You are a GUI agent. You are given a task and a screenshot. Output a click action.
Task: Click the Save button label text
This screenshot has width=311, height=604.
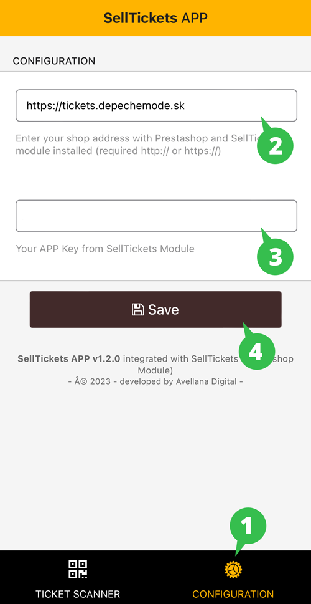[x=164, y=309]
